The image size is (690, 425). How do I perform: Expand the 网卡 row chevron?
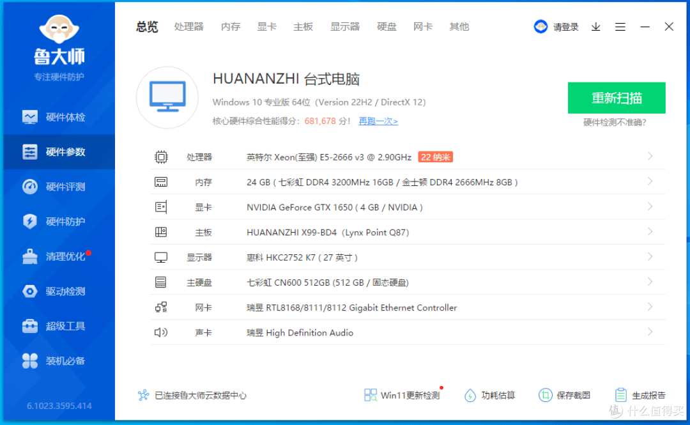[x=650, y=307]
